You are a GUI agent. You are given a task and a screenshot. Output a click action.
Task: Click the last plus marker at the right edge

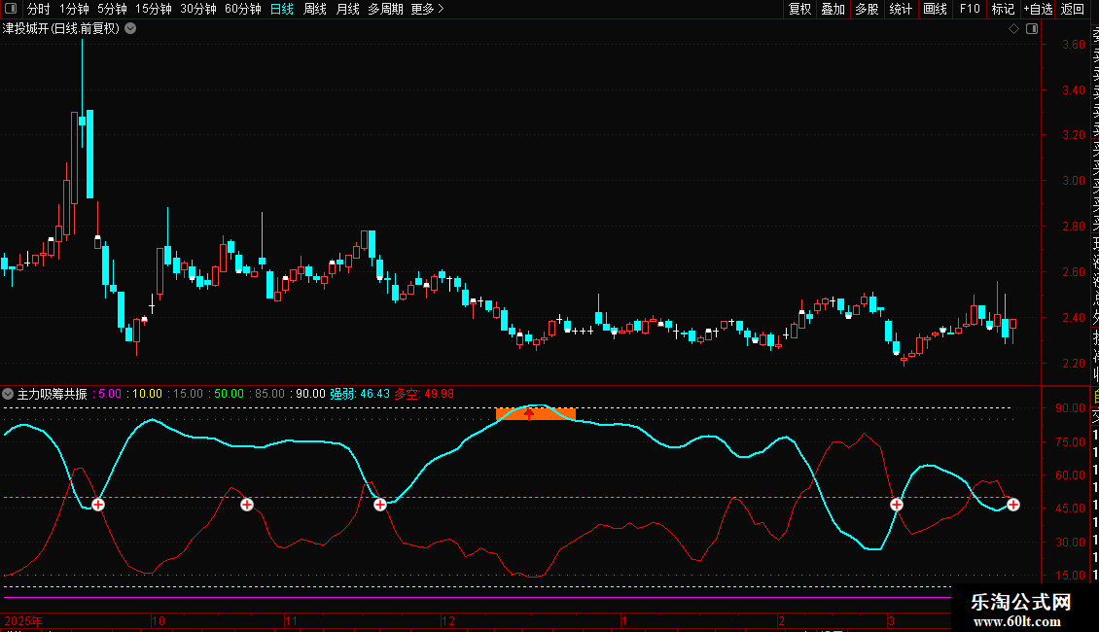(x=1013, y=504)
